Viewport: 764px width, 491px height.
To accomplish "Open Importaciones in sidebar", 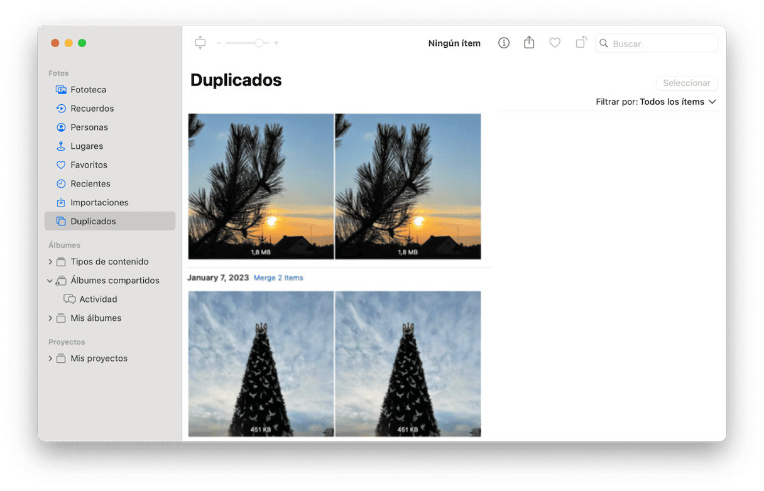I will (110, 203).
